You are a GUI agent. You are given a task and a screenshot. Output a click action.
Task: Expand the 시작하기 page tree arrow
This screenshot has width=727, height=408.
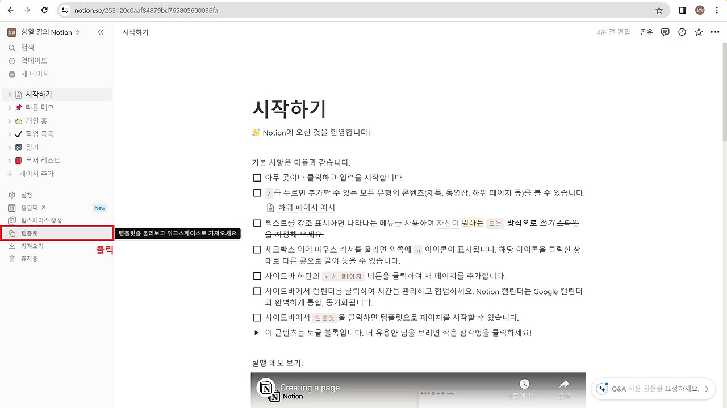pos(10,94)
